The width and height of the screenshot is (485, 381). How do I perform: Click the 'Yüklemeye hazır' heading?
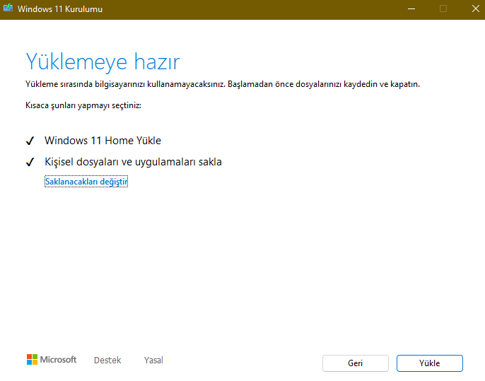pos(103,62)
